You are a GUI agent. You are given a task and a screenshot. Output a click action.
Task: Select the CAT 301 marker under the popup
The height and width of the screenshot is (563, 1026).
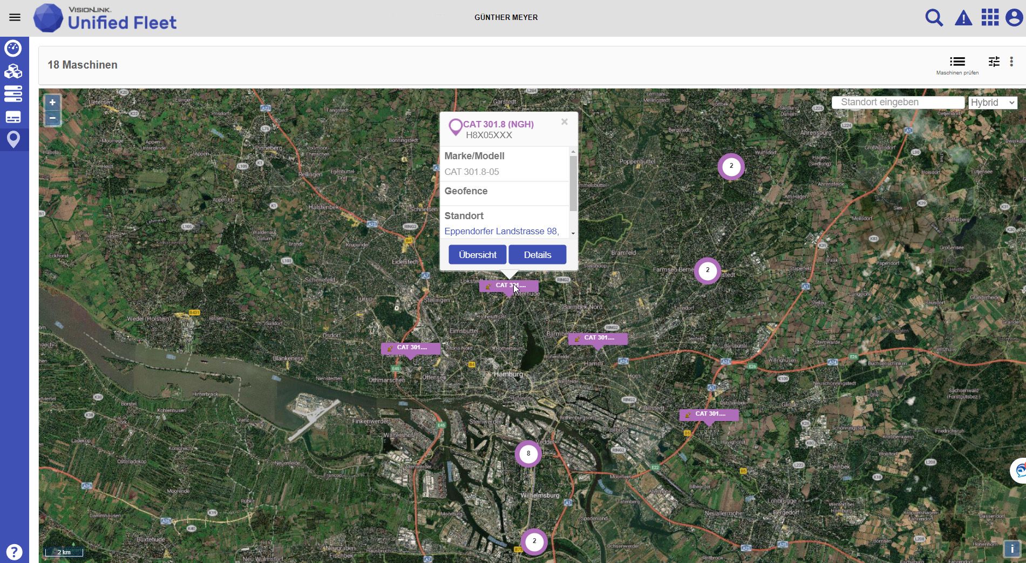[508, 287]
